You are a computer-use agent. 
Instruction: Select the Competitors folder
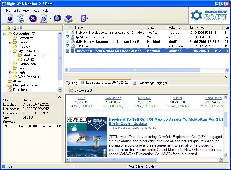point(26,38)
